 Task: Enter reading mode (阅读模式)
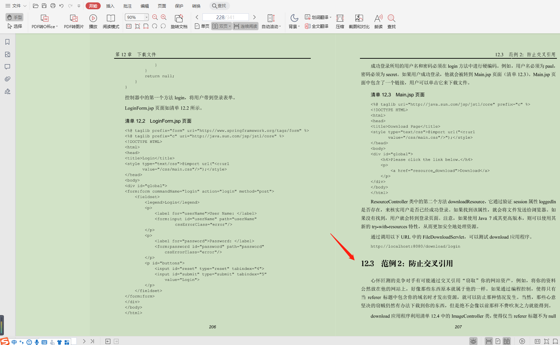point(111,21)
